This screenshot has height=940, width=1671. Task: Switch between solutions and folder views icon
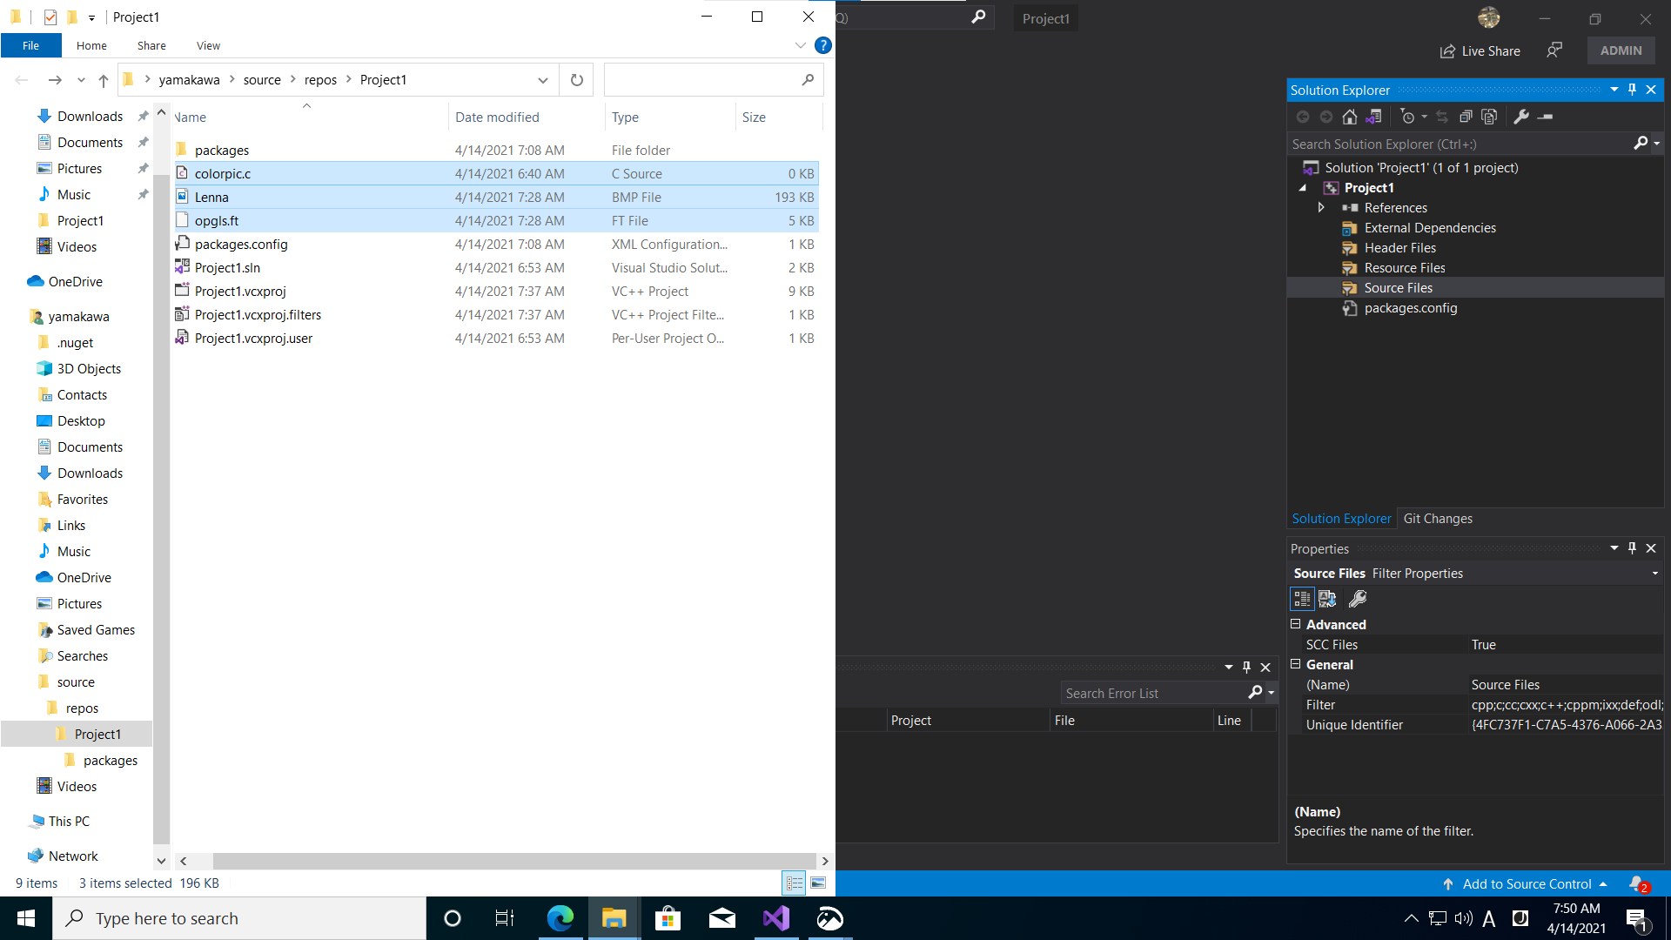pos(1374,117)
